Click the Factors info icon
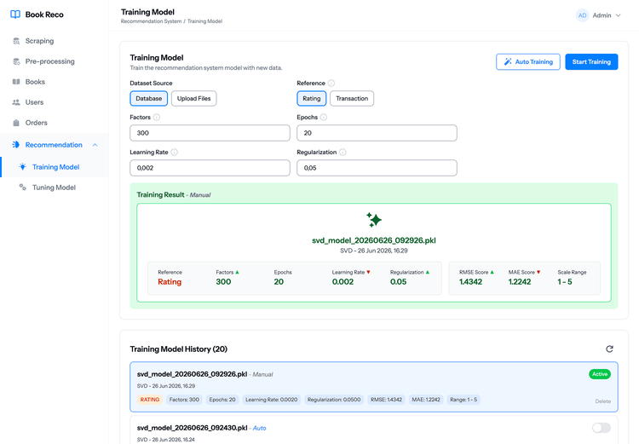639x444 pixels. 157,117
